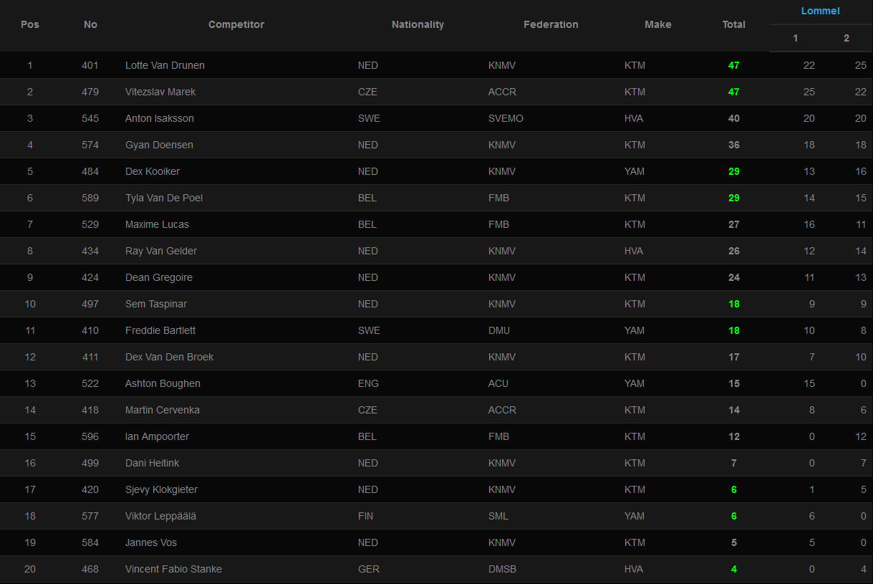Click the Competitor column header

(236, 24)
